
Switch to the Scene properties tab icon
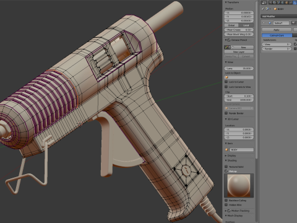278,2
